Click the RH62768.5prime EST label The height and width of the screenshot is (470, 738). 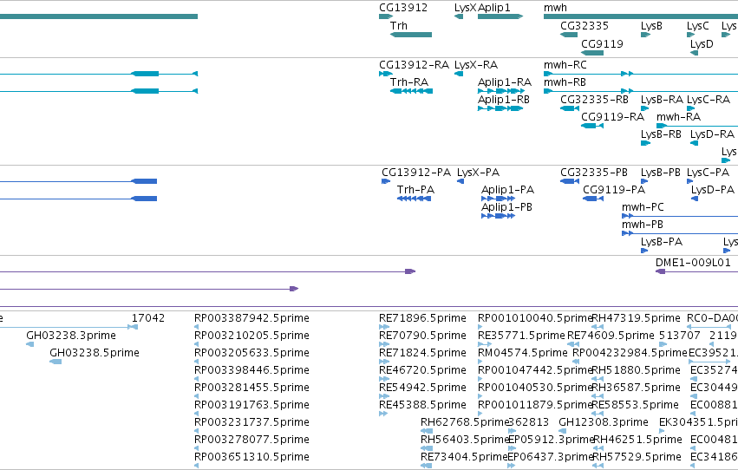tap(465, 422)
